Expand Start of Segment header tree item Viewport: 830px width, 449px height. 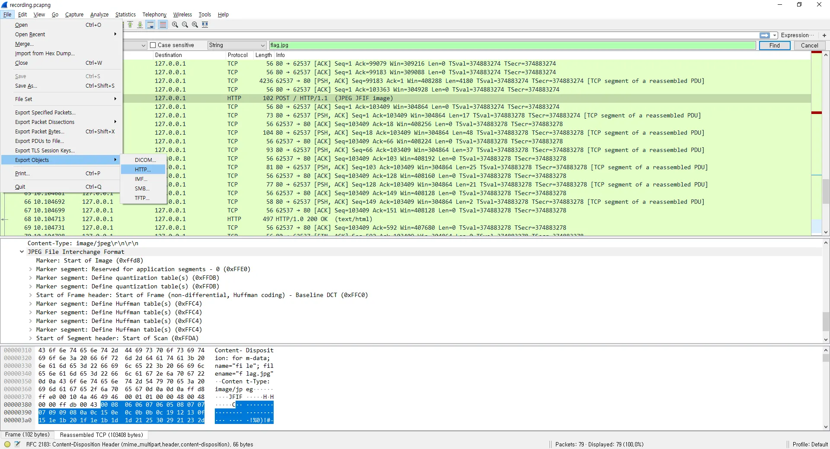(31, 338)
